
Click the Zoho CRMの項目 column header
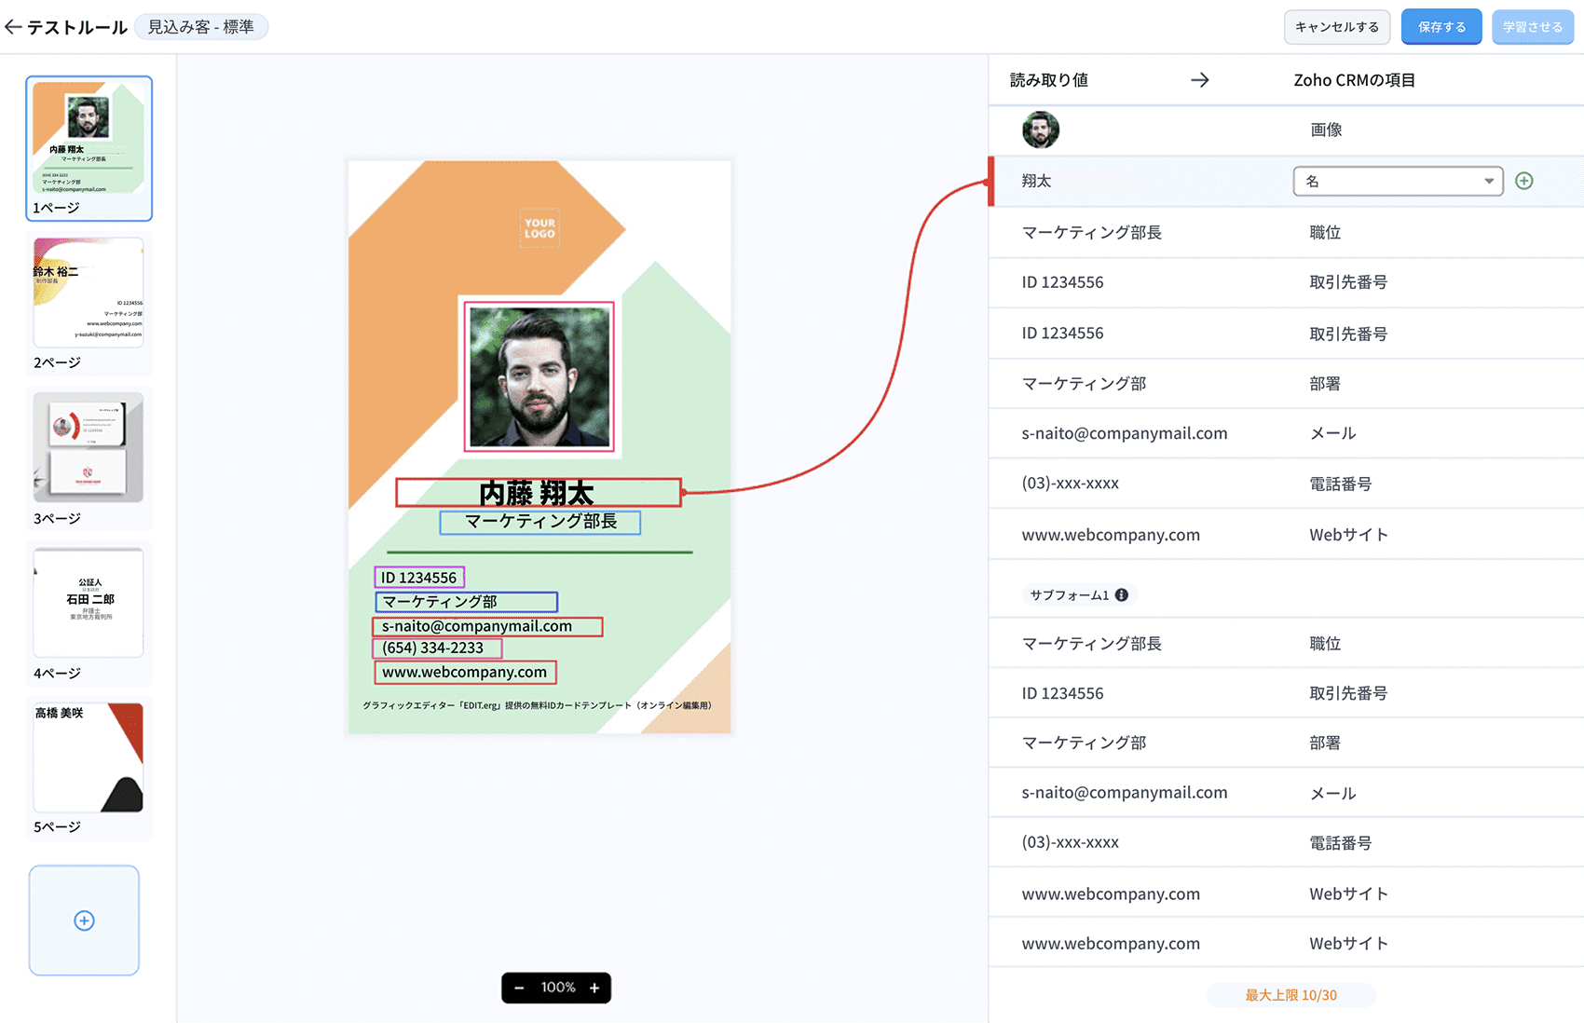click(x=1354, y=80)
